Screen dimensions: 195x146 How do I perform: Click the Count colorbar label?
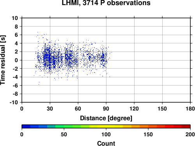[106, 143]
